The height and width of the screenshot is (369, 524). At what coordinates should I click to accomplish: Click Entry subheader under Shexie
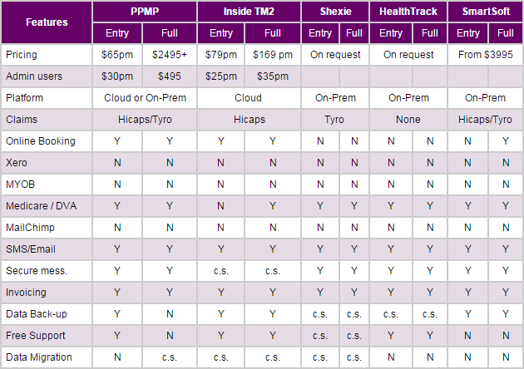(320, 33)
